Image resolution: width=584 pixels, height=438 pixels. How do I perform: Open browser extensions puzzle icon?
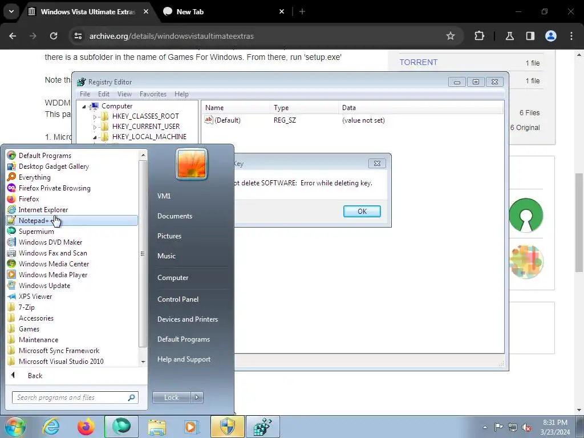click(479, 36)
